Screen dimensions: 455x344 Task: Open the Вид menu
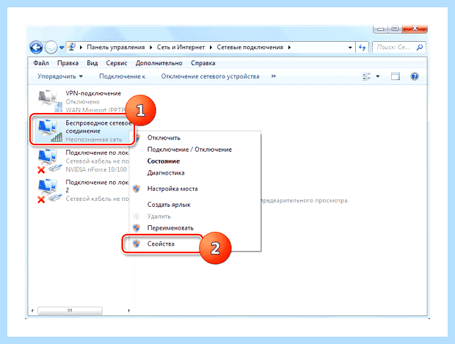(x=92, y=63)
